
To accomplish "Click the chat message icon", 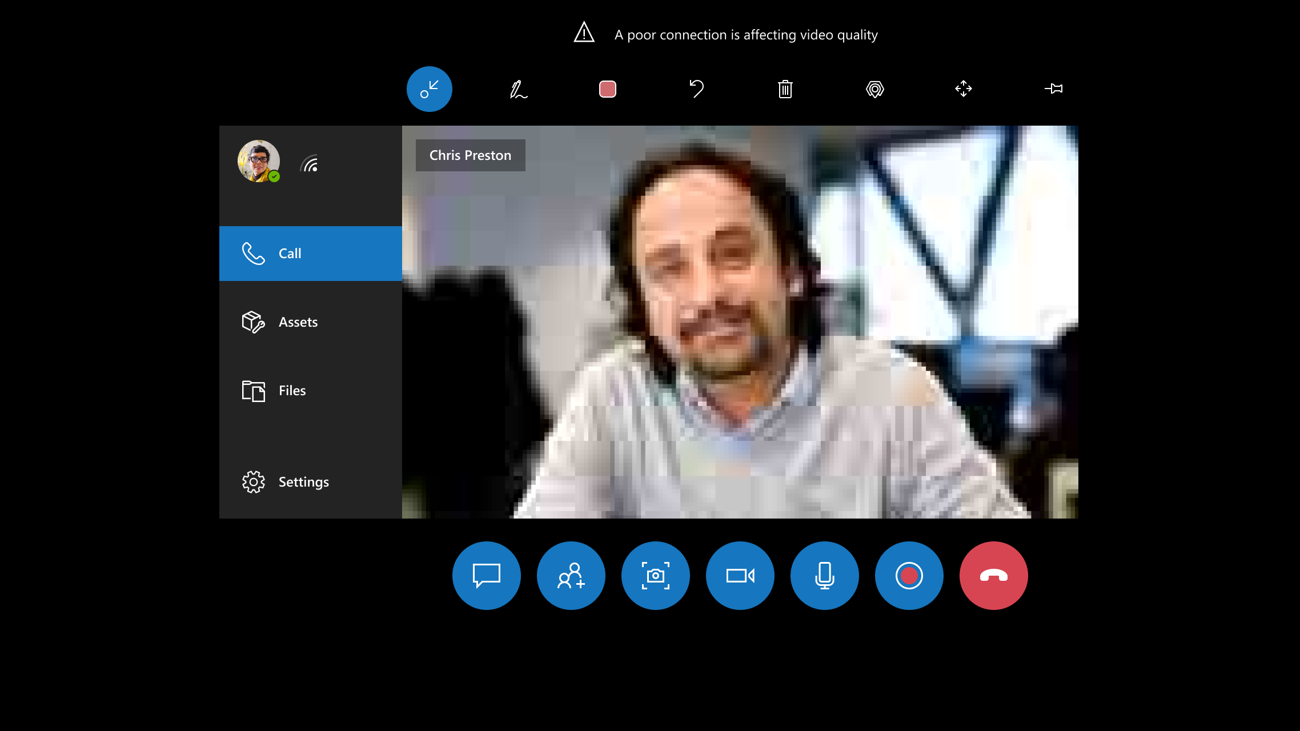I will click(487, 575).
